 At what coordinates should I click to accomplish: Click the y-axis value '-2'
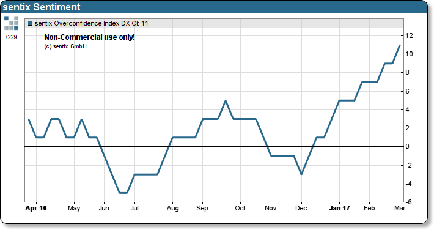tap(408, 165)
